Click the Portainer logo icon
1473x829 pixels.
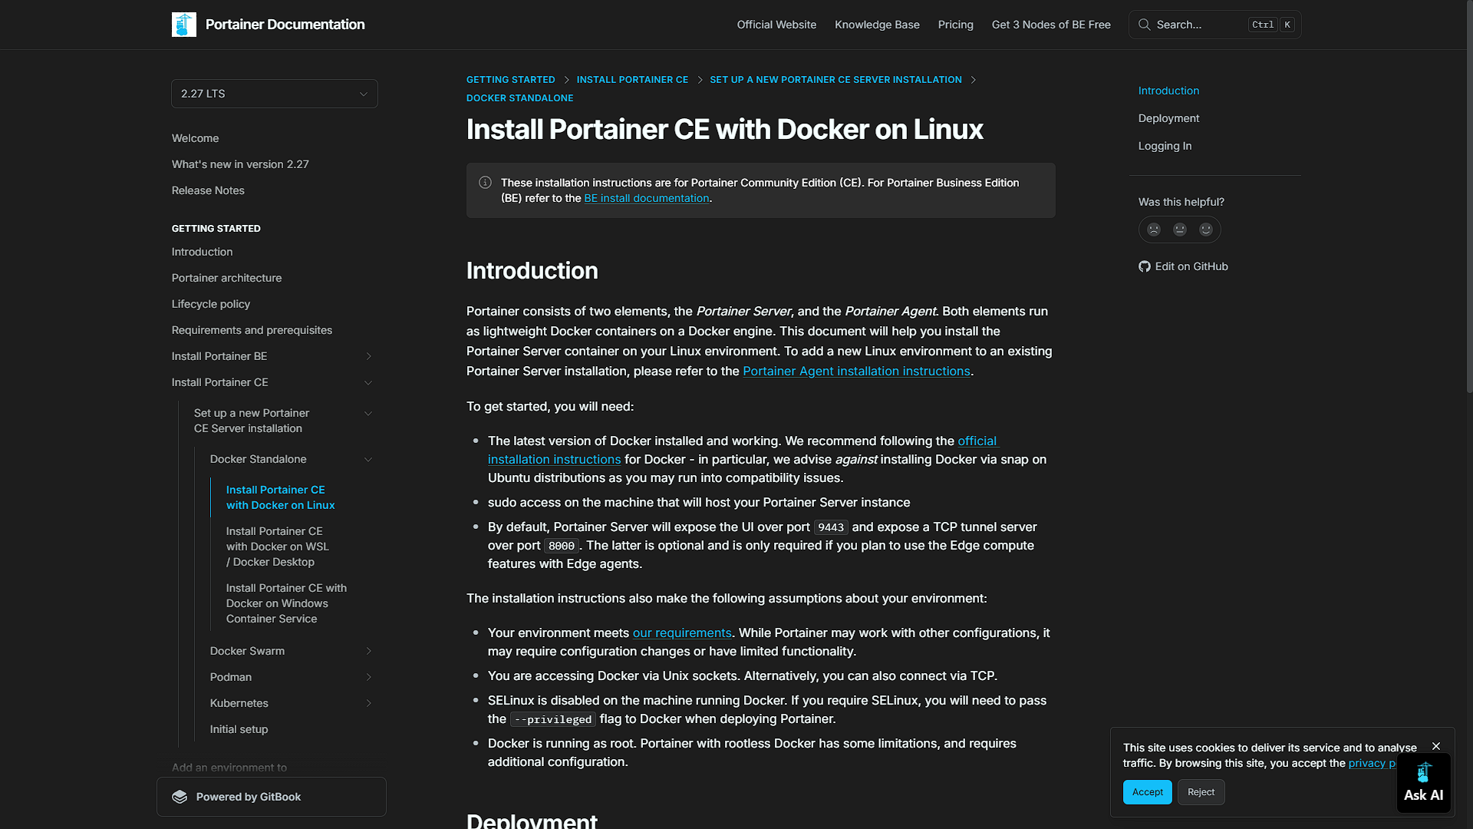(184, 25)
